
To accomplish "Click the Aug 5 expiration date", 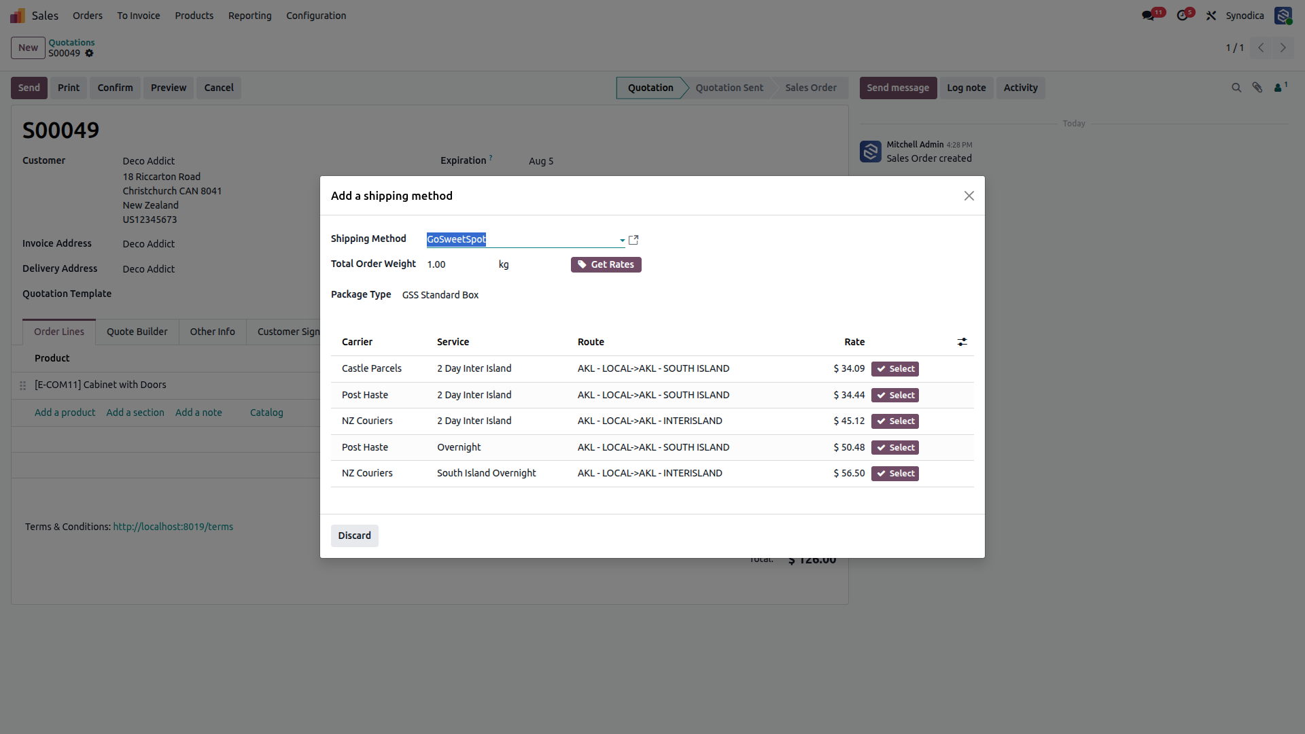I will point(541,161).
